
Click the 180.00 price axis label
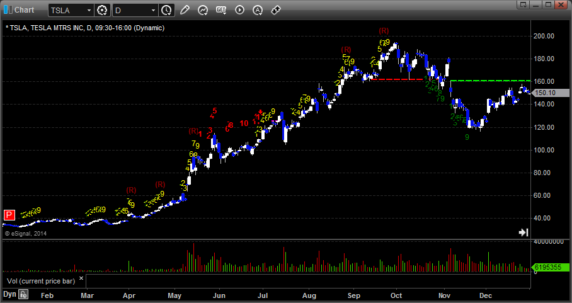pos(545,59)
